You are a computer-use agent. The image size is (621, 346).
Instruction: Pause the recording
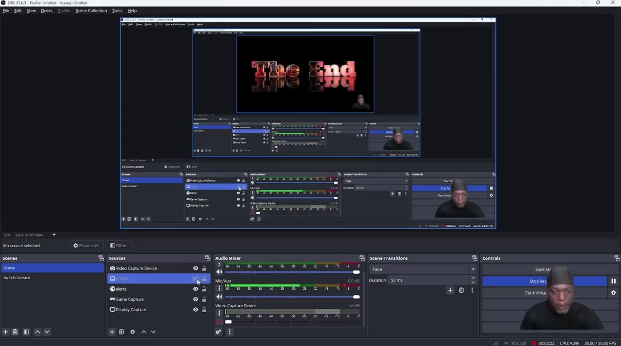613,281
